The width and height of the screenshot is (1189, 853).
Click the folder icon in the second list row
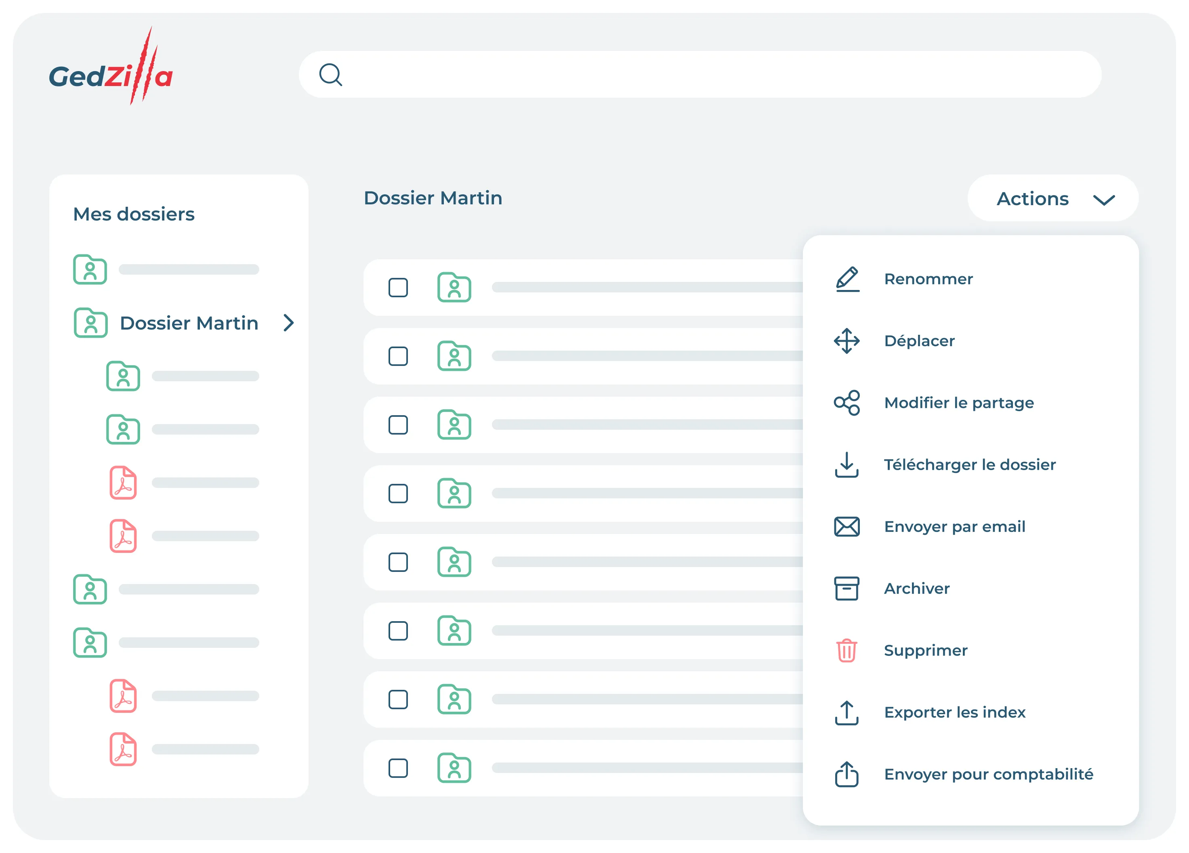click(454, 356)
